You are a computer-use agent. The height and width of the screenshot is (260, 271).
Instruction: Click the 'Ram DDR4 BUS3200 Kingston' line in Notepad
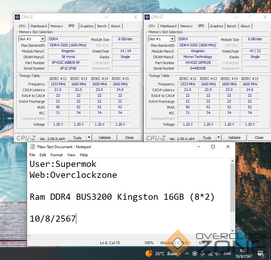point(122,197)
